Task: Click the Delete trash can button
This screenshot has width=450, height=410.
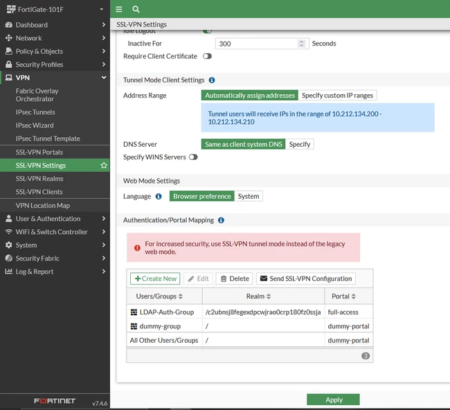Action: pos(234,278)
